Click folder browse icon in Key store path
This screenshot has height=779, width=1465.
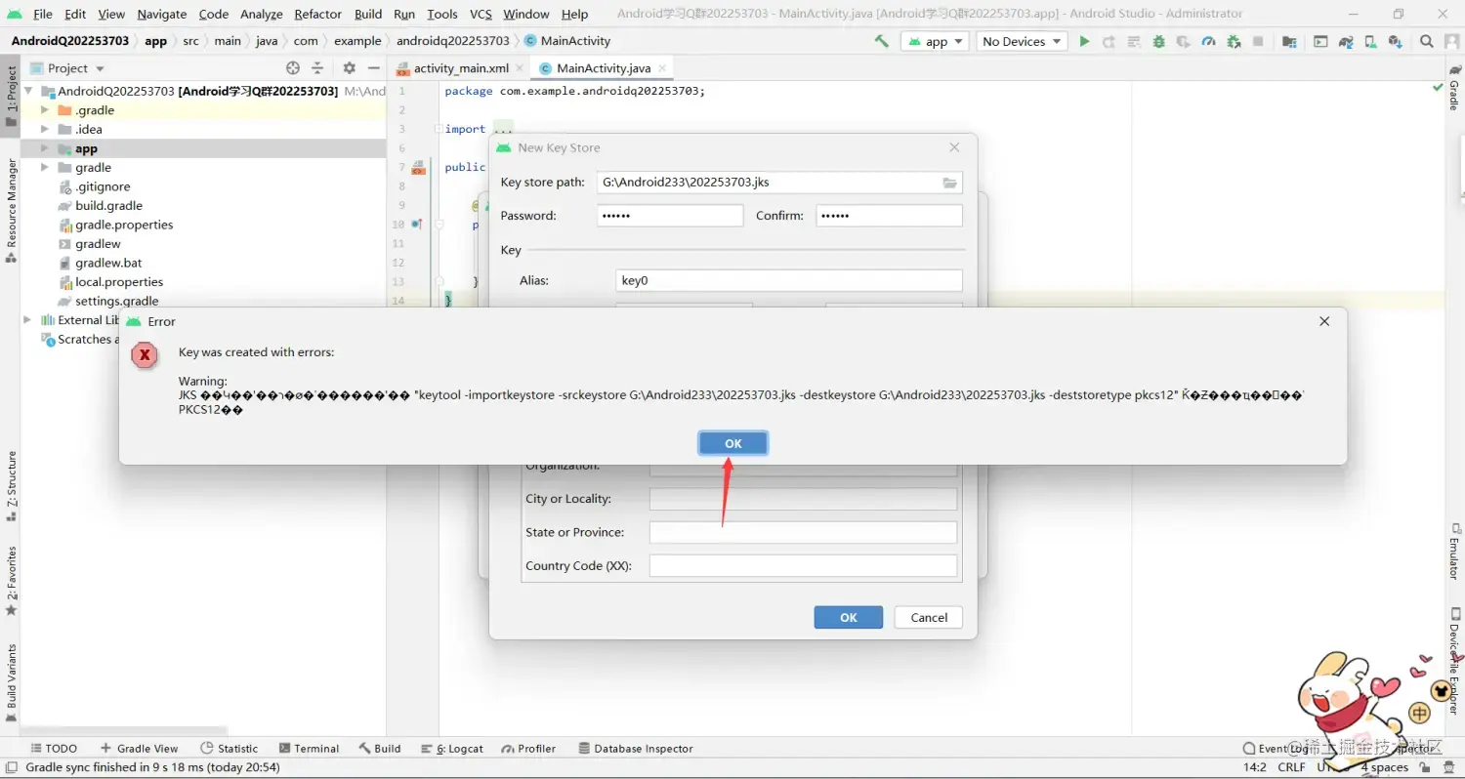tap(949, 183)
